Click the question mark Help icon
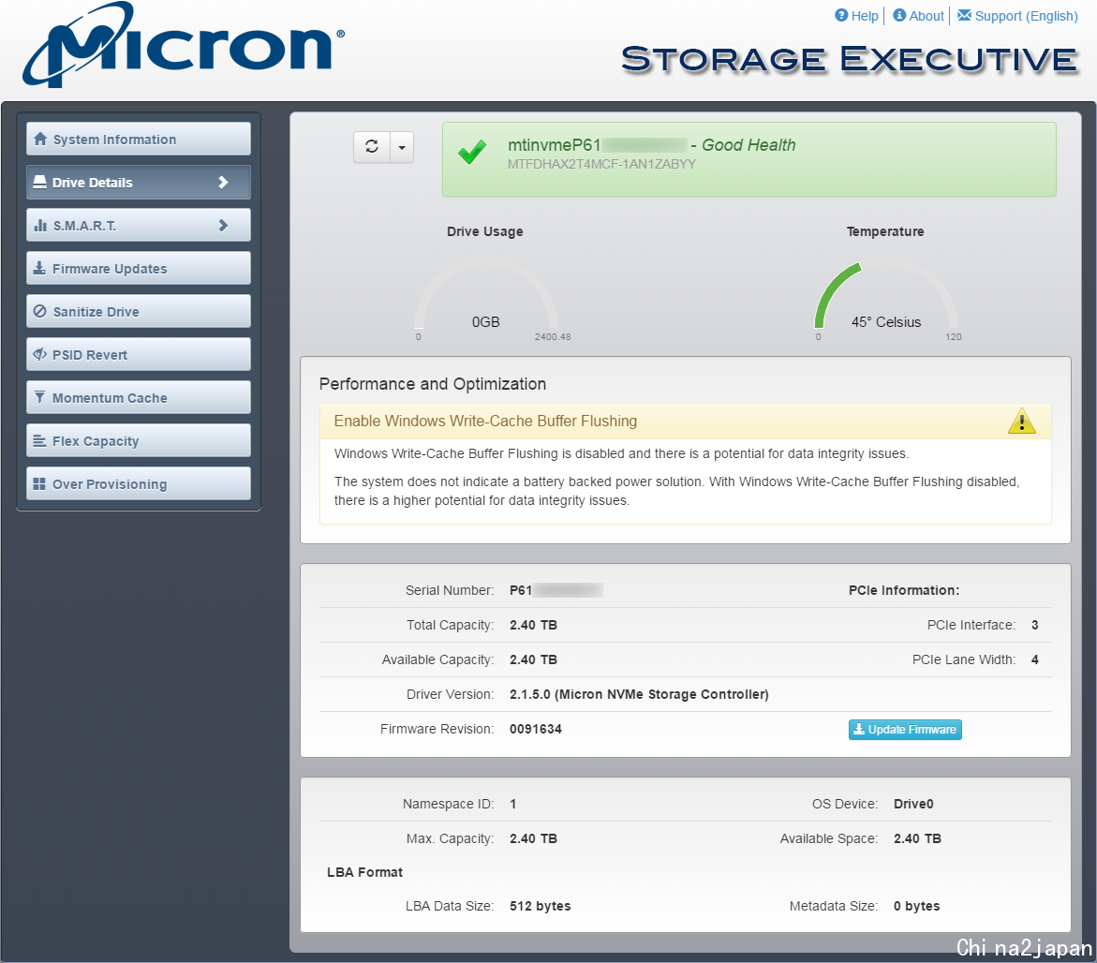Viewport: 1097px width, 963px height. 841,15
